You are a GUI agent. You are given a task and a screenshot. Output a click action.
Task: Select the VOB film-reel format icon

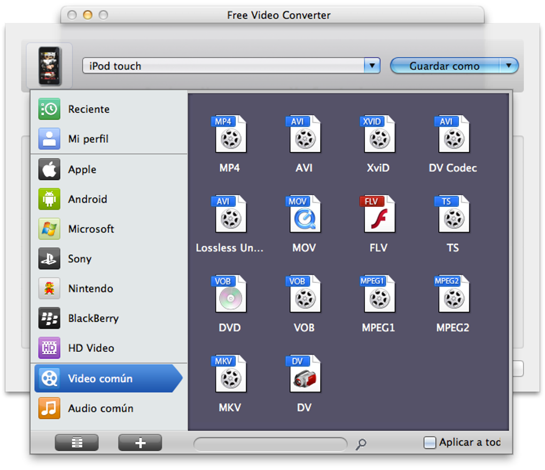(303, 294)
